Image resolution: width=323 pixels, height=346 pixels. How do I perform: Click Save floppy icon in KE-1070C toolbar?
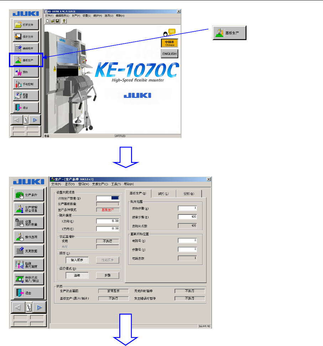[x=57, y=21]
